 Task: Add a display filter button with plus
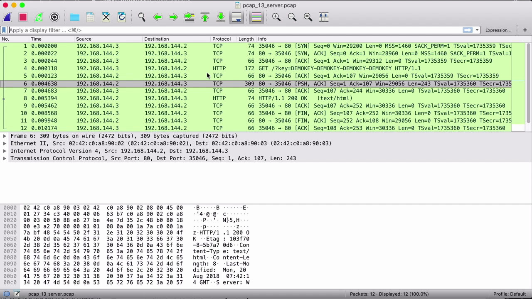coord(525,30)
